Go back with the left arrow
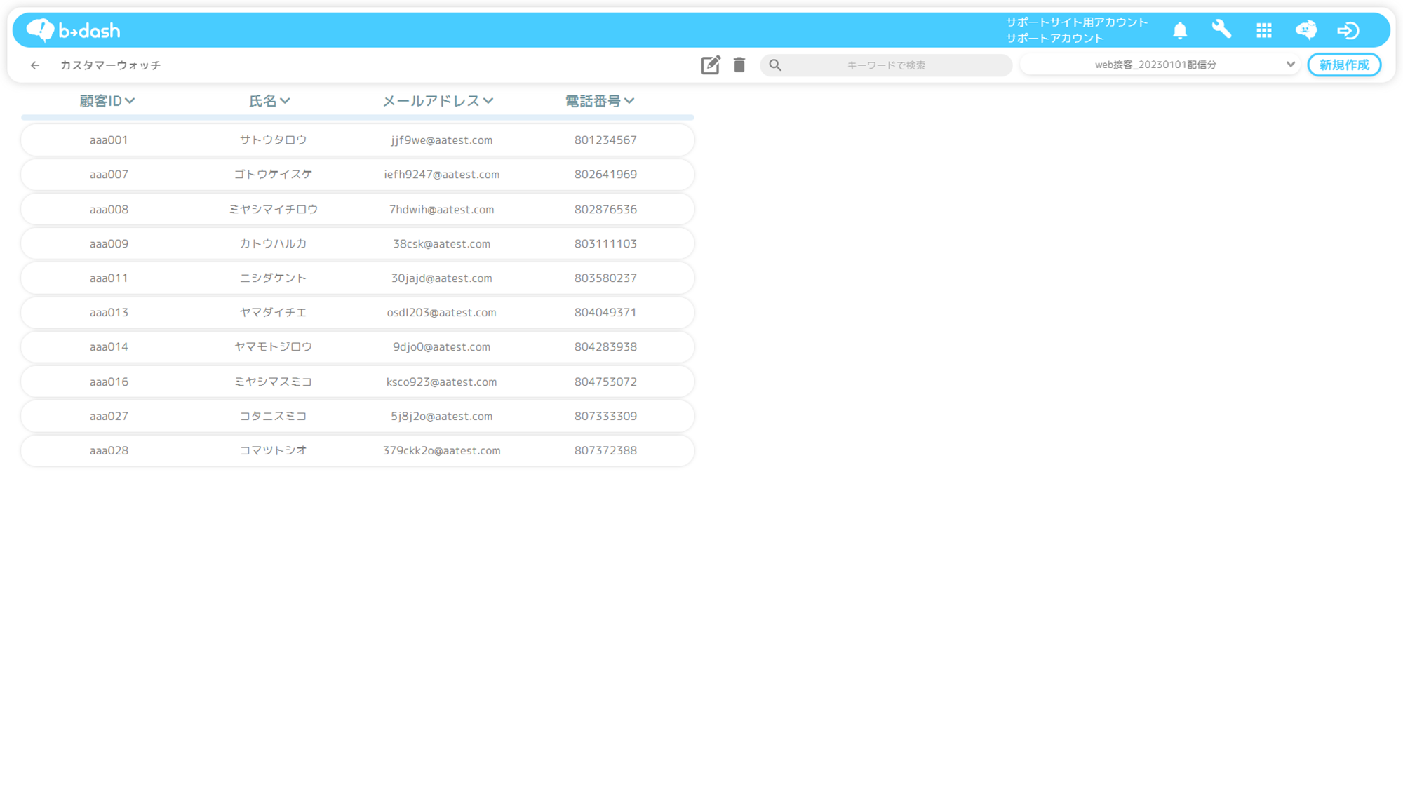1403x789 pixels. (35, 65)
